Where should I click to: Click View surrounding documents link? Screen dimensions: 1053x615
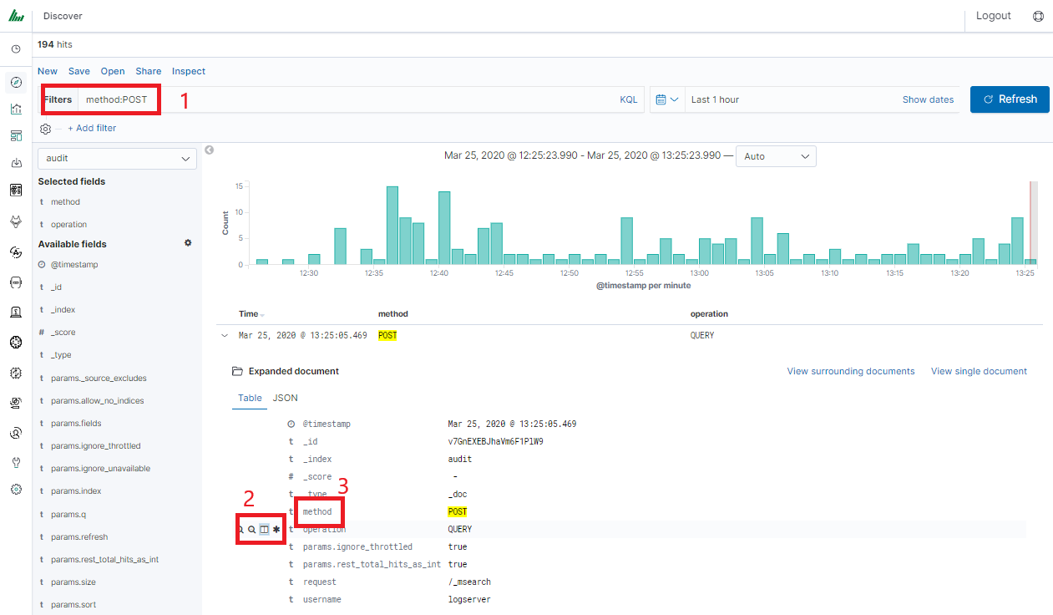[x=850, y=371]
